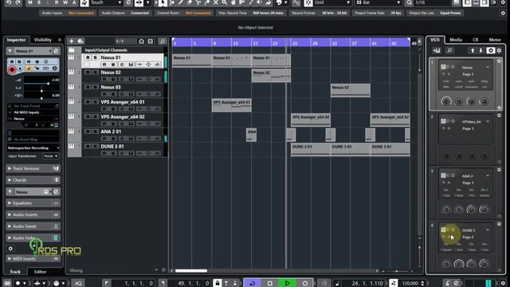This screenshot has height=287, width=510.
Task: Click the toolbar setup gear at top right
Action: 503,2
